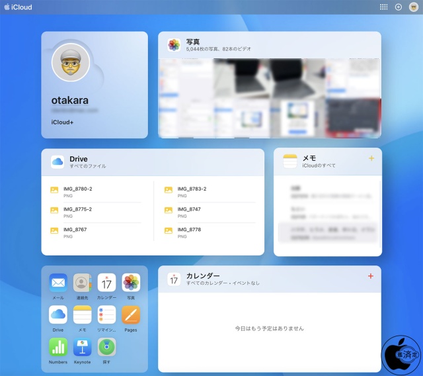Click the image icon beside IMG_8747
Viewport: 423px width, 376px height.
click(x=169, y=210)
